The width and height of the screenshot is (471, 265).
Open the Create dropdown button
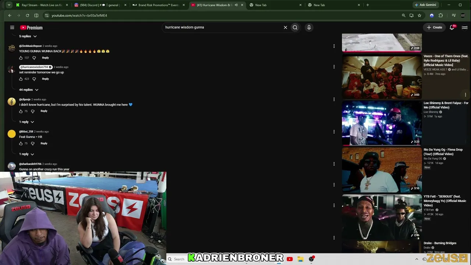[435, 27]
